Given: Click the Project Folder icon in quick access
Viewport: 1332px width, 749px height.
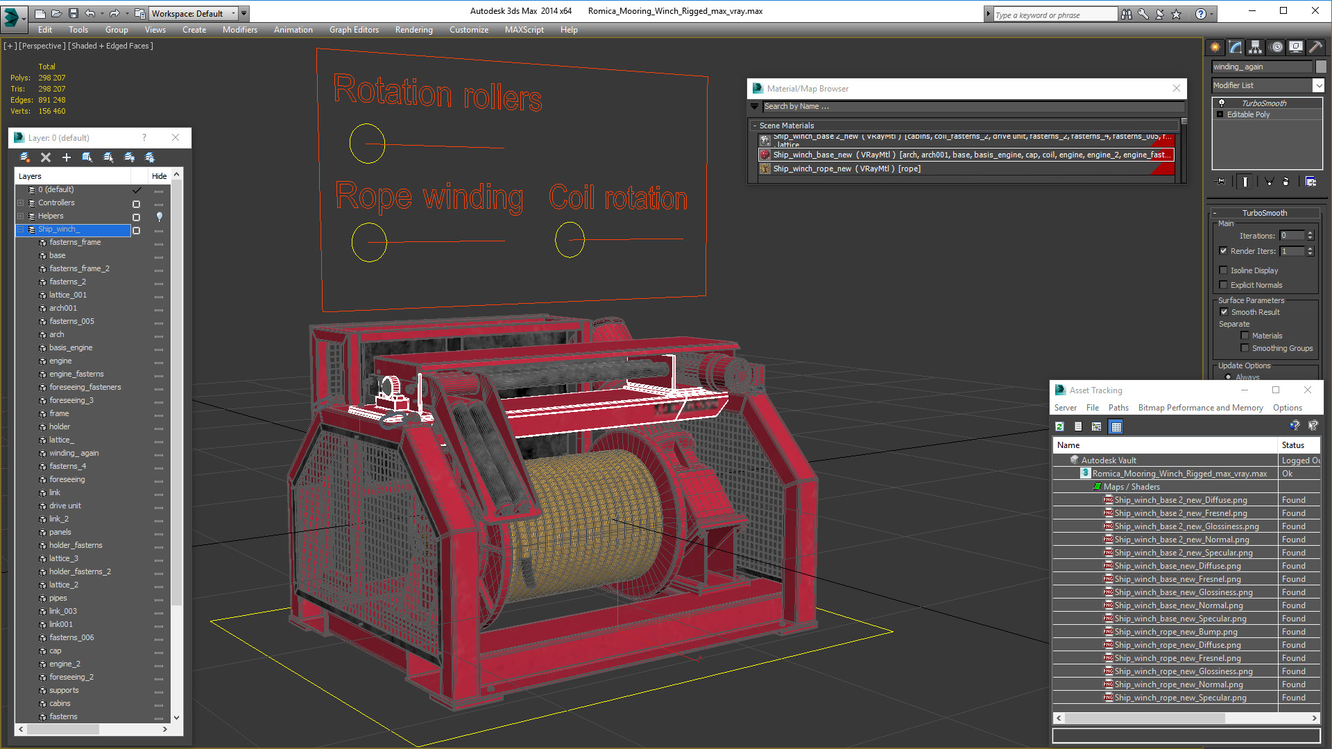Looking at the screenshot, I should coord(139,13).
